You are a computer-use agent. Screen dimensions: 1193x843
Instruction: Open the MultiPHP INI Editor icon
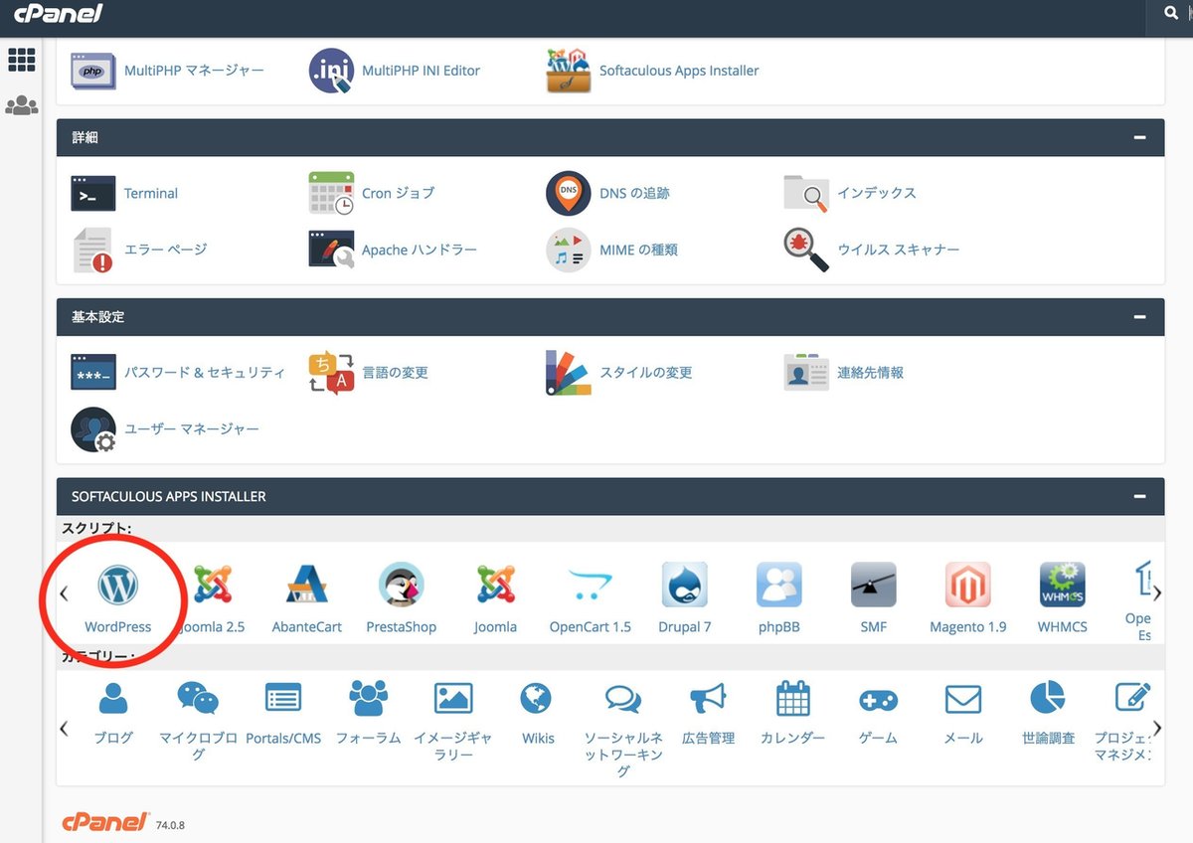[331, 71]
